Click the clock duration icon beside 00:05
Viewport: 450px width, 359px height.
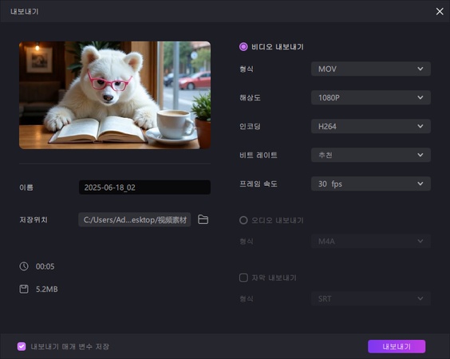click(x=24, y=266)
